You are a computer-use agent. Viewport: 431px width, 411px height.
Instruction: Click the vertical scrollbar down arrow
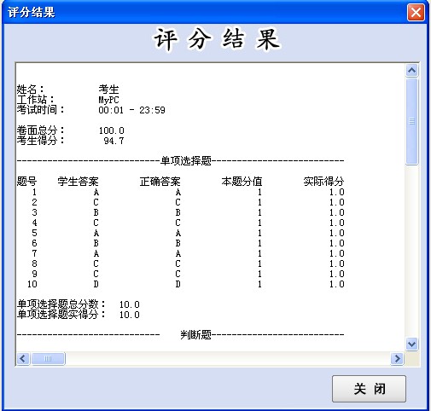point(411,344)
